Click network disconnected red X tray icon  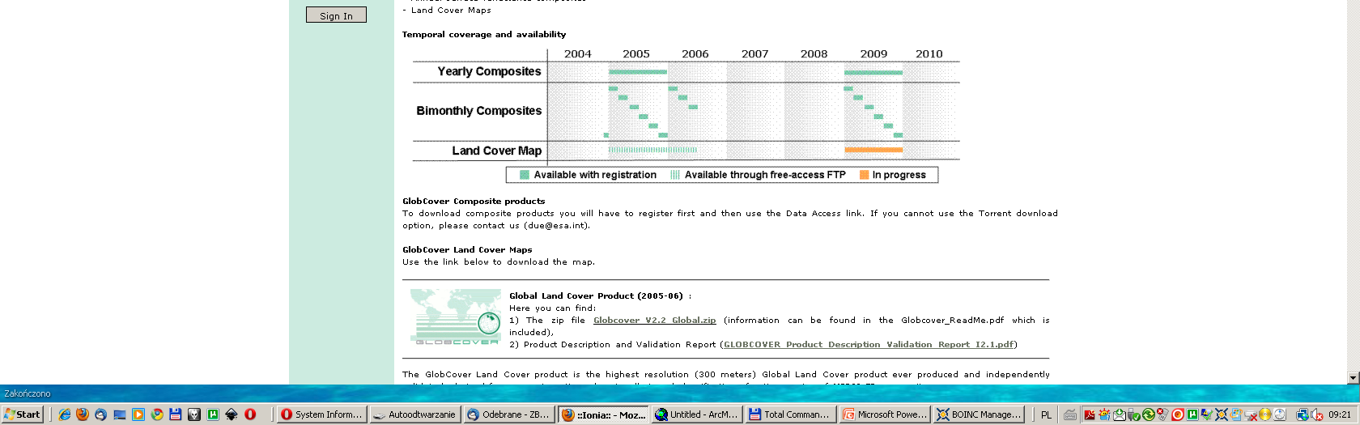click(1251, 414)
